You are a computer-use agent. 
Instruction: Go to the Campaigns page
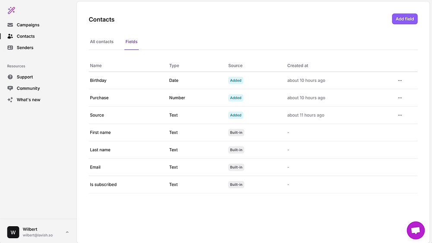(28, 25)
